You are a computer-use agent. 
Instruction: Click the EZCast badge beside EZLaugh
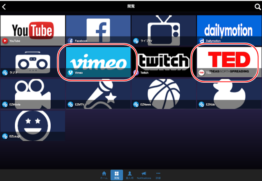click(5, 136)
